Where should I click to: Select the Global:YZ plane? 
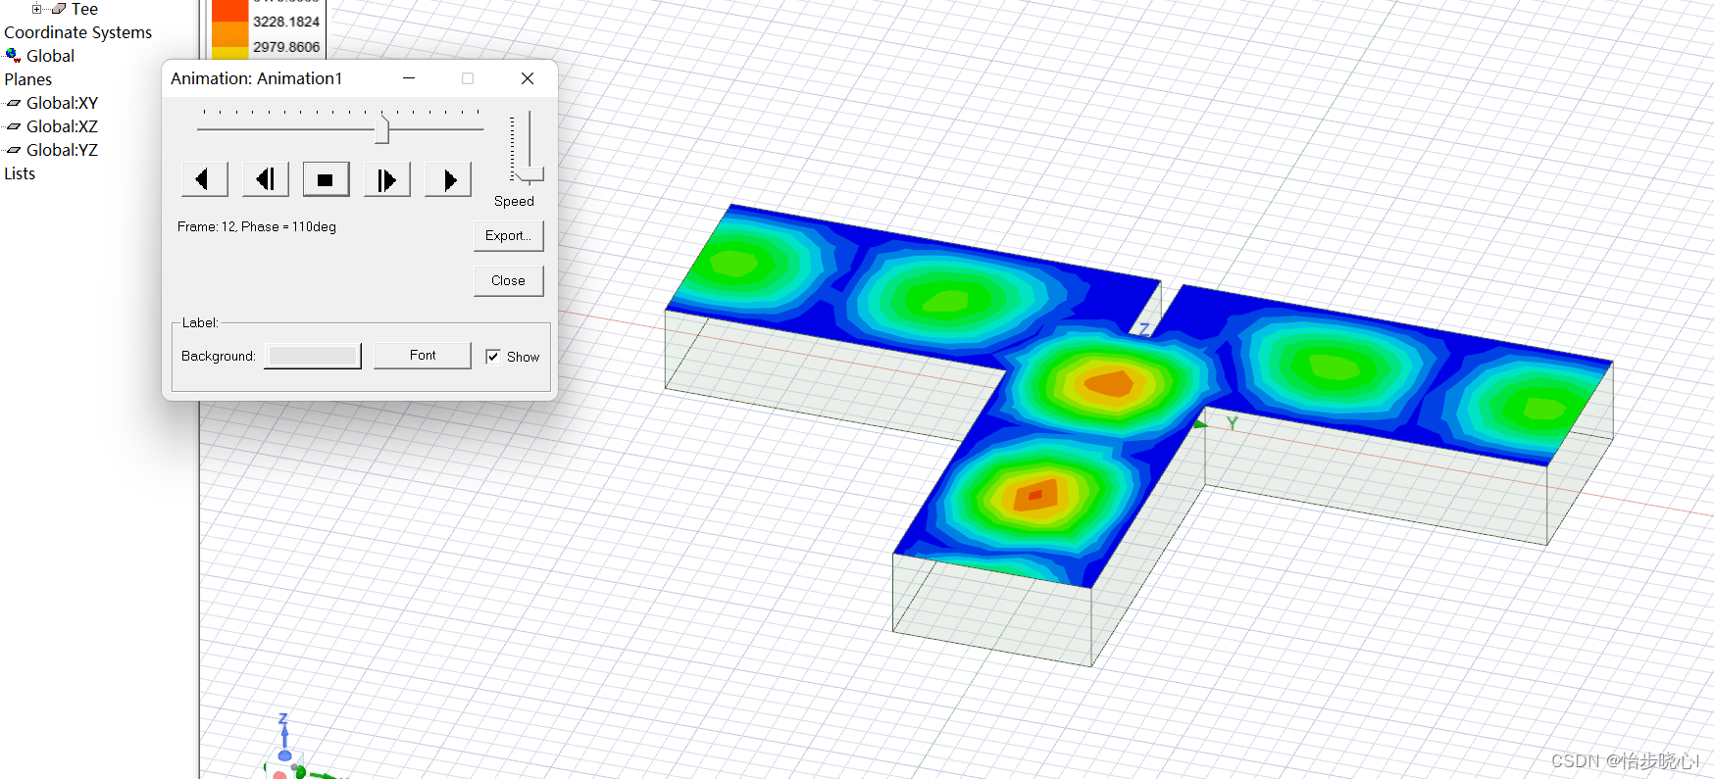62,150
